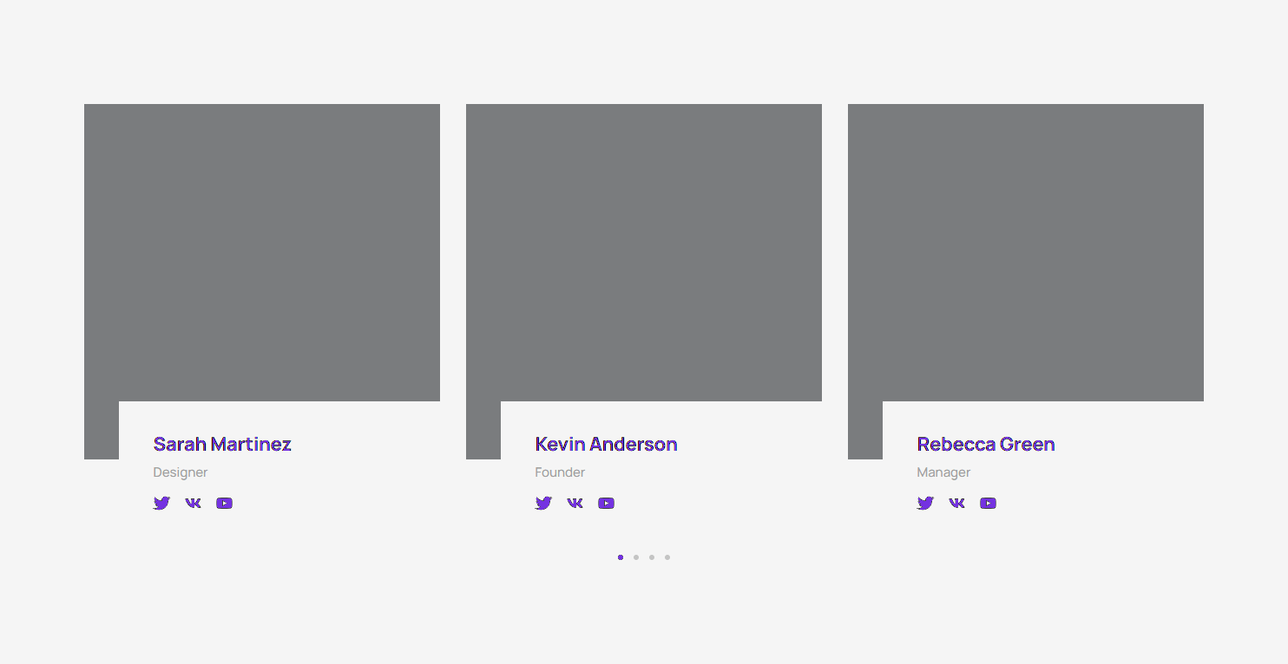Click Sarah Martinez's VK icon
The width and height of the screenshot is (1288, 664).
pyautogui.click(x=193, y=503)
